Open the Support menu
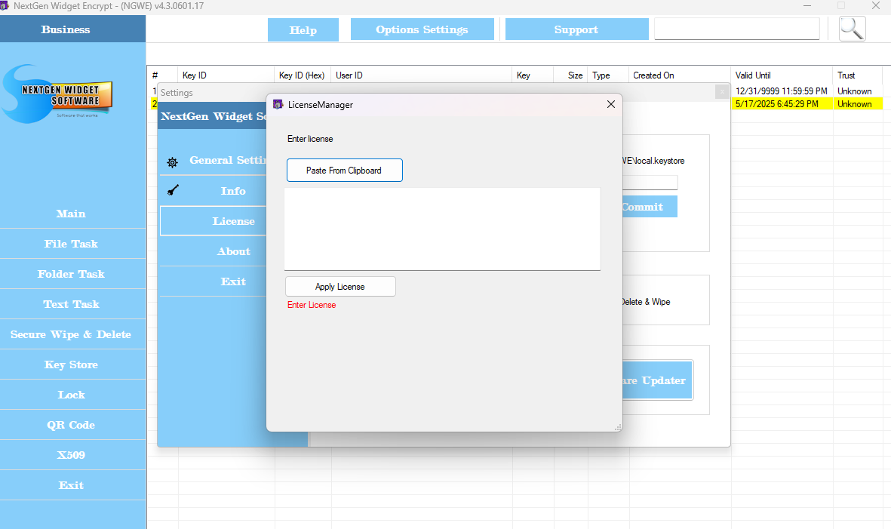This screenshot has width=891, height=529. (576, 29)
